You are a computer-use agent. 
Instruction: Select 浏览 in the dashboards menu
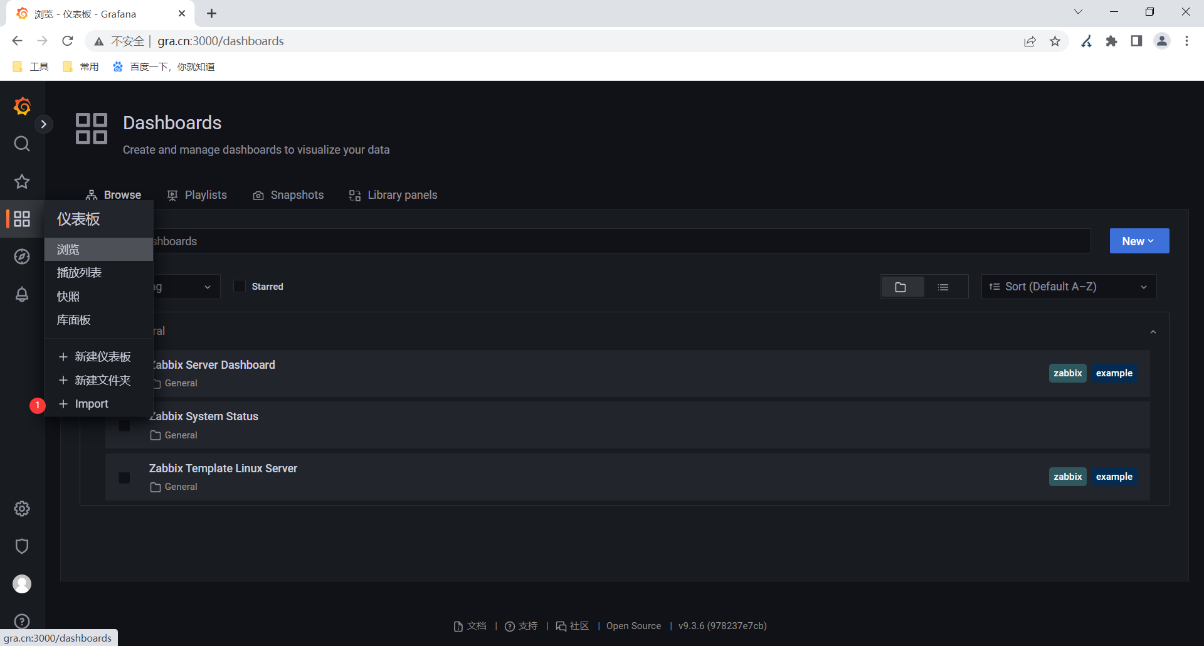click(98, 249)
